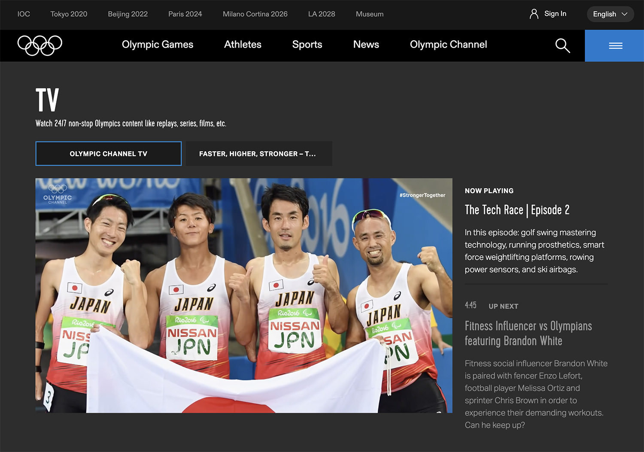Open the blue hamburger menu button
Screen dimensions: 644x452
pyautogui.click(x=614, y=46)
